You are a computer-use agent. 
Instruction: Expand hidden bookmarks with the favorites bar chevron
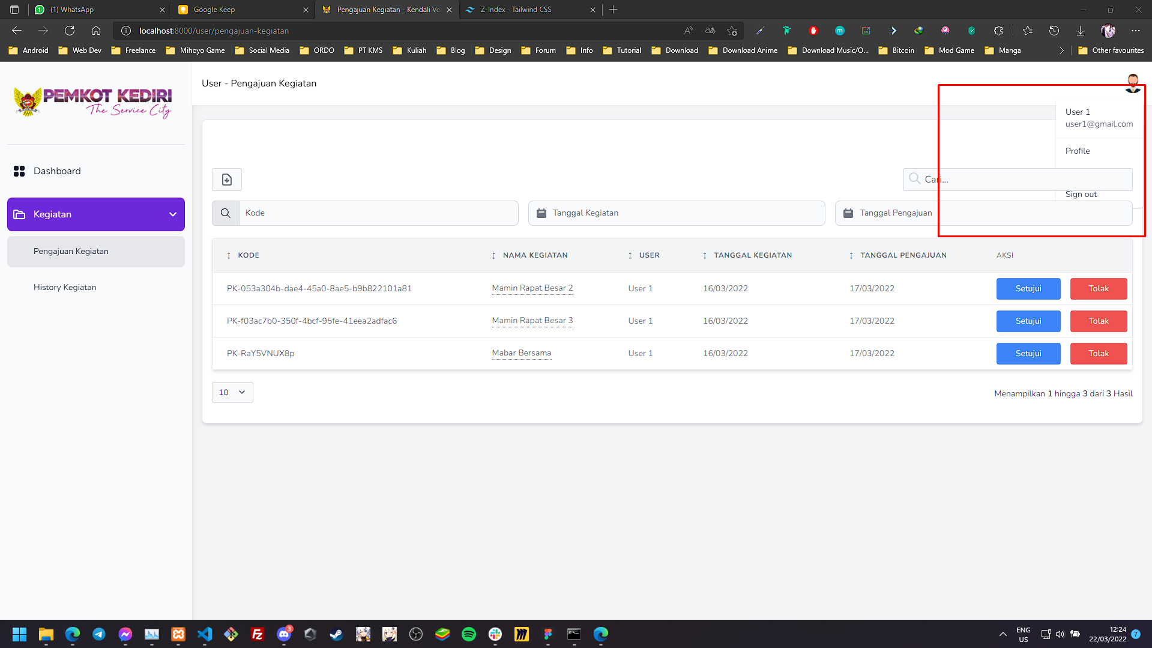(x=1061, y=50)
